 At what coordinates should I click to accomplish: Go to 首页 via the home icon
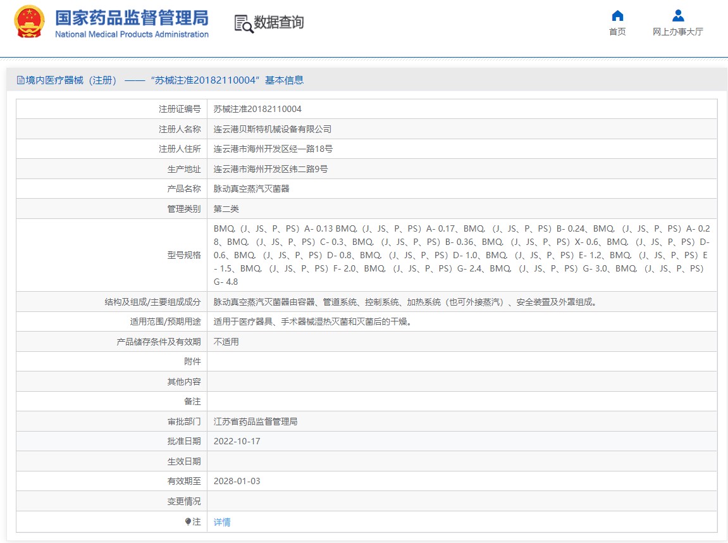(617, 16)
